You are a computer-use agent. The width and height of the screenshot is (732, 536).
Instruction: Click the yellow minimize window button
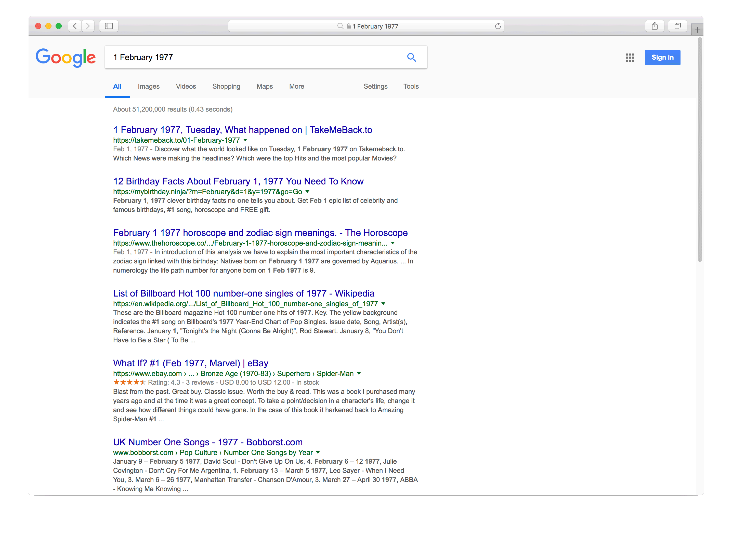(x=48, y=26)
